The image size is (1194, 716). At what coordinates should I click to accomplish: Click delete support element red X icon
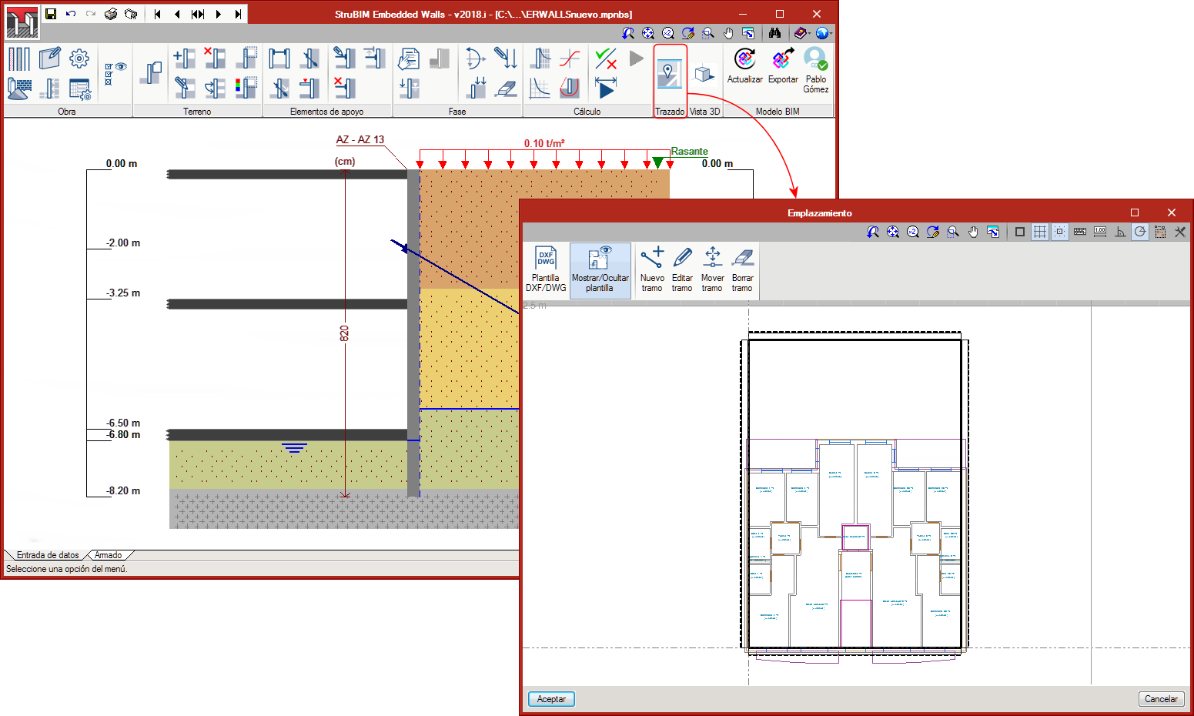344,88
